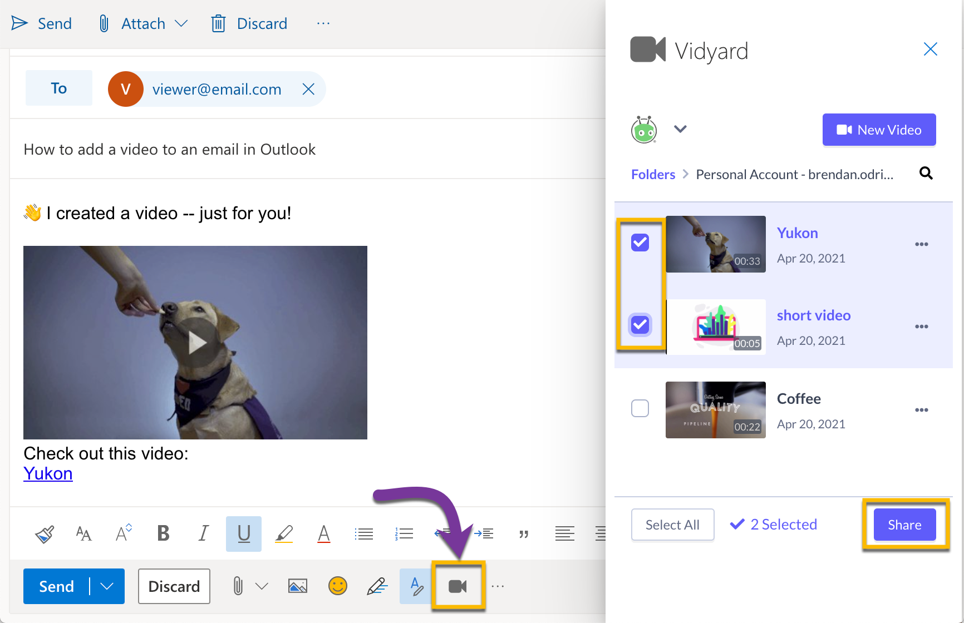Open more options for short video
This screenshot has width=964, height=623.
921,327
